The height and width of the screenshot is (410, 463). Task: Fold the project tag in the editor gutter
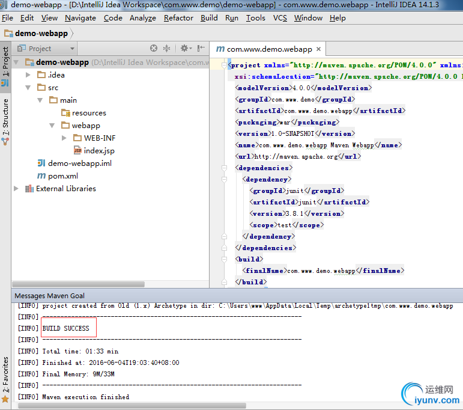[x=224, y=65]
